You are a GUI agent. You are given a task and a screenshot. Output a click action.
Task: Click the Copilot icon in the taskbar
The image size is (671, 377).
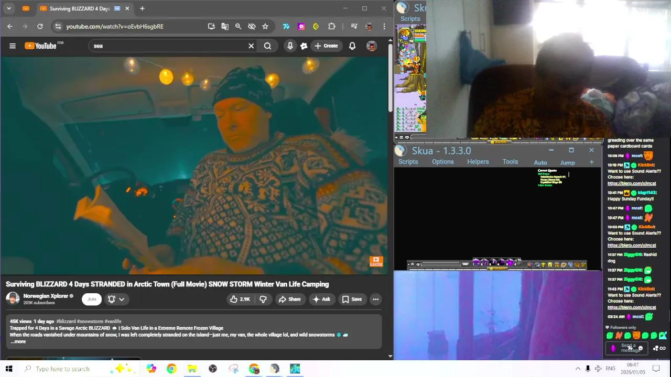[151, 369]
